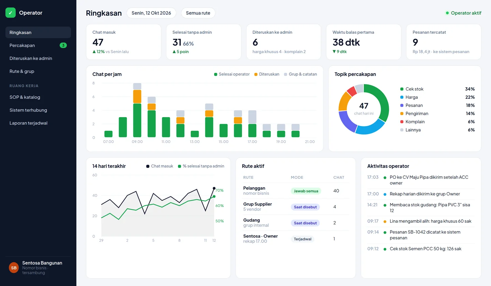
Task: Click the 09.00 bar in Chat per jam
Action: pyautogui.click(x=137, y=110)
